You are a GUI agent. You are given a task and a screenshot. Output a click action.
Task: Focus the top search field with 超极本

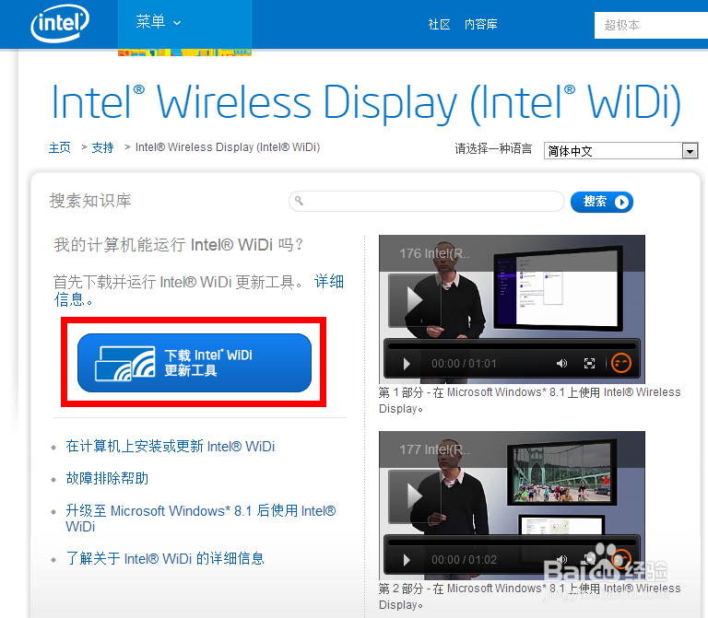(651, 25)
